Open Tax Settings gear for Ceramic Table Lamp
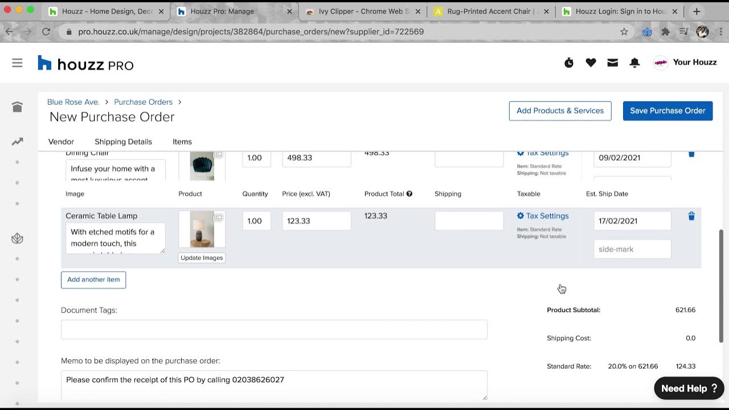 [520, 216]
